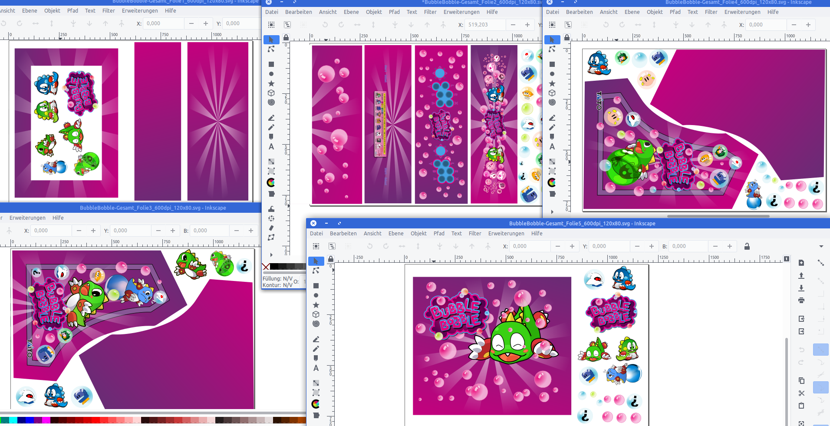
Task: Click the X coordinate field in Folie2 toolbar
Action: click(485, 25)
